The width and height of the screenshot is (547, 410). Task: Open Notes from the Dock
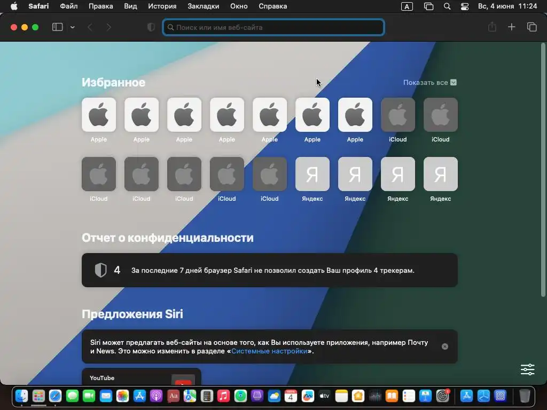click(341, 396)
